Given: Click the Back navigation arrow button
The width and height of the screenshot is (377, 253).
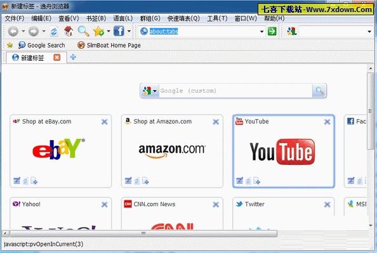Looking at the screenshot, I should pyautogui.click(x=13, y=31).
